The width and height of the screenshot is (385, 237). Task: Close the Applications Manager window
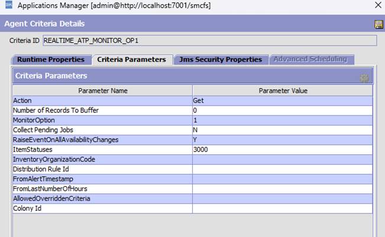pos(378,5)
